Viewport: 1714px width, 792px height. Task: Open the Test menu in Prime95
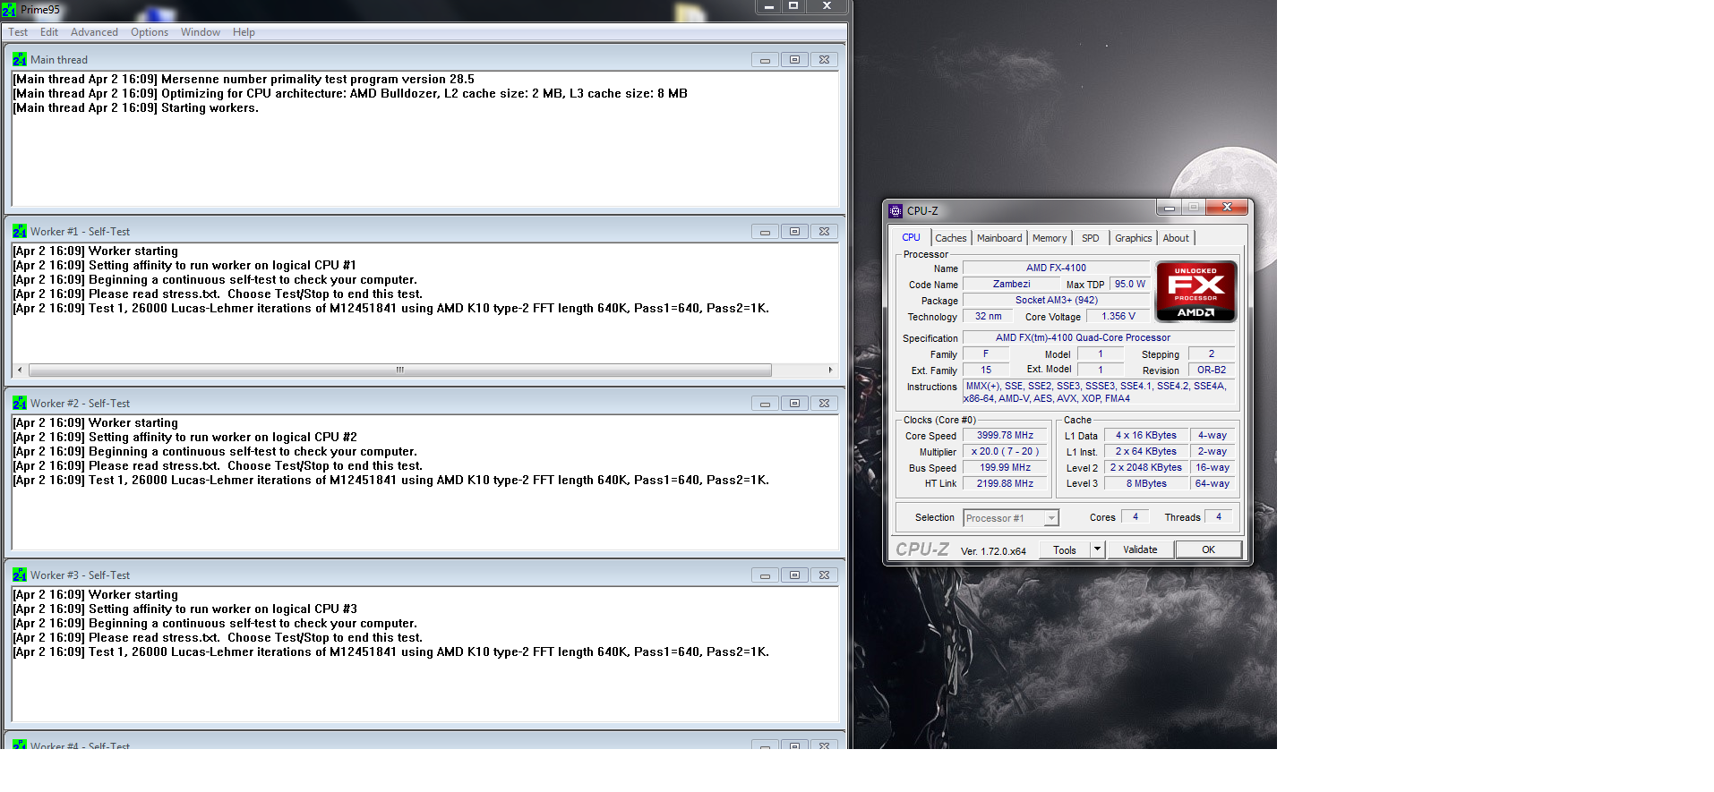pos(18,32)
